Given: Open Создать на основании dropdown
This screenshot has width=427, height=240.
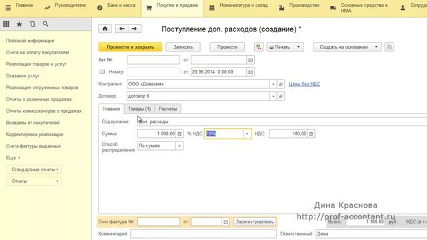Looking at the screenshot, I should (347, 47).
